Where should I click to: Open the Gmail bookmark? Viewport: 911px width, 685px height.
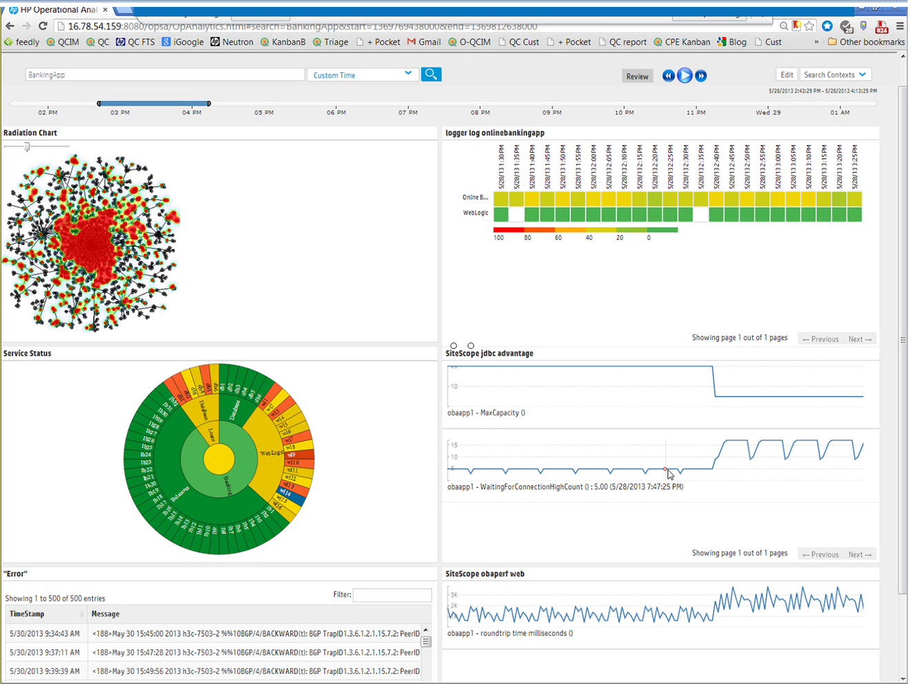tap(424, 42)
